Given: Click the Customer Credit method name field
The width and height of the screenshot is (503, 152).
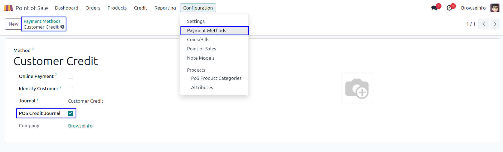Looking at the screenshot, I should 56,61.
